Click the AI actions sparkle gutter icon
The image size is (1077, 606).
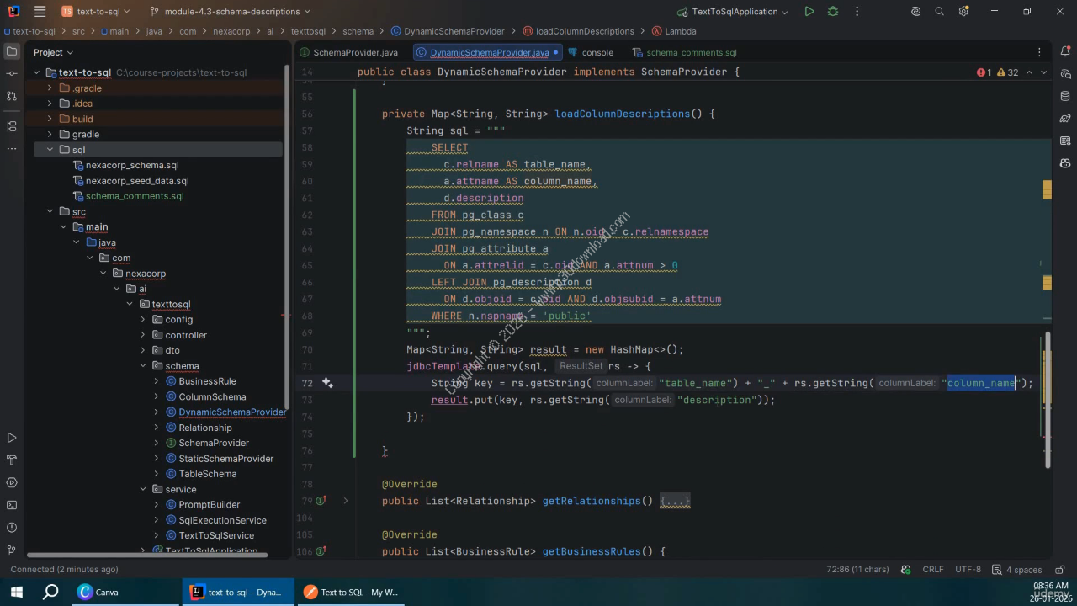tap(327, 383)
